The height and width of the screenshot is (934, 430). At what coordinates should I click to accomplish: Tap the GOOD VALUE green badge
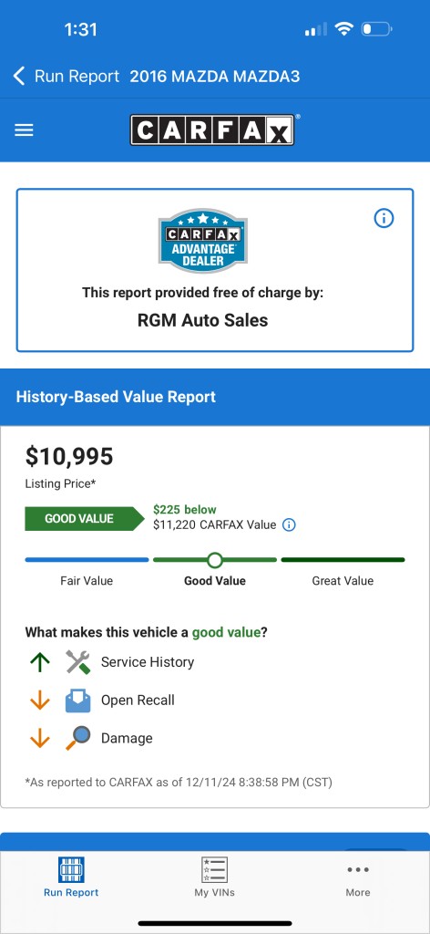pyautogui.click(x=85, y=519)
